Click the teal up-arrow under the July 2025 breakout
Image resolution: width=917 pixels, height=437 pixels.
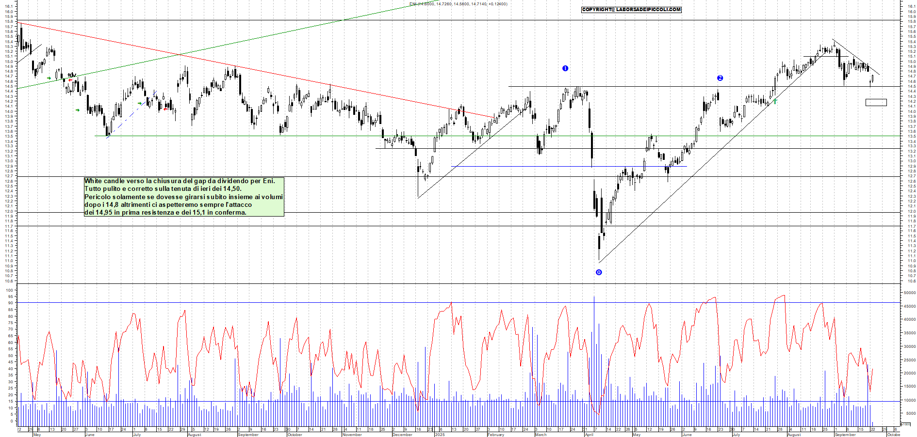[x=775, y=101]
